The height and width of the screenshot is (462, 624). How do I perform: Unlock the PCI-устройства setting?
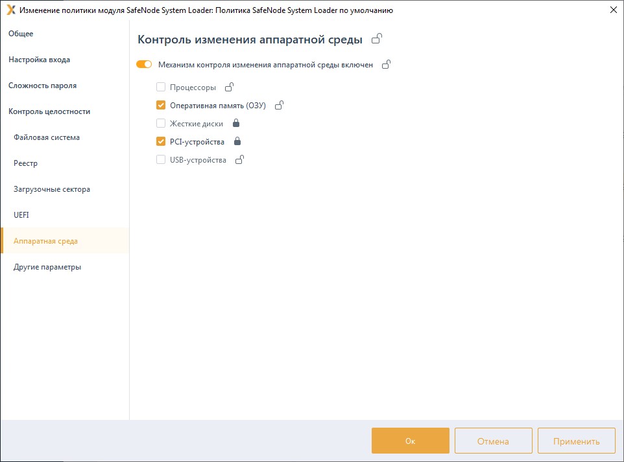(237, 141)
